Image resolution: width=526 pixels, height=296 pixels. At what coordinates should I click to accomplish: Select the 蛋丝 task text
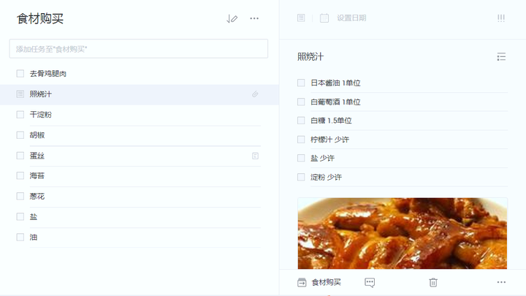[x=37, y=156]
